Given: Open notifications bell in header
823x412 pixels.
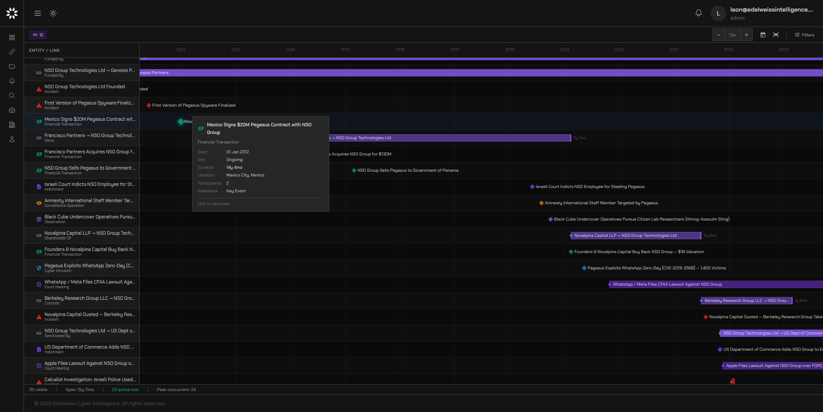Looking at the screenshot, I should (x=699, y=13).
